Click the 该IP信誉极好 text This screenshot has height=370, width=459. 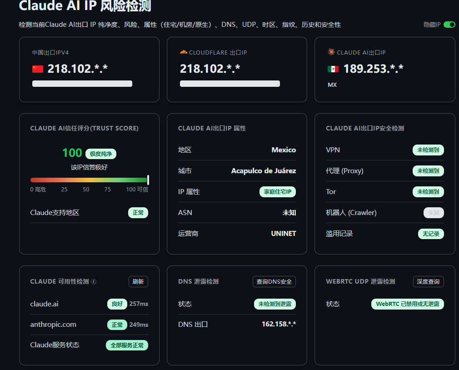[x=89, y=167]
